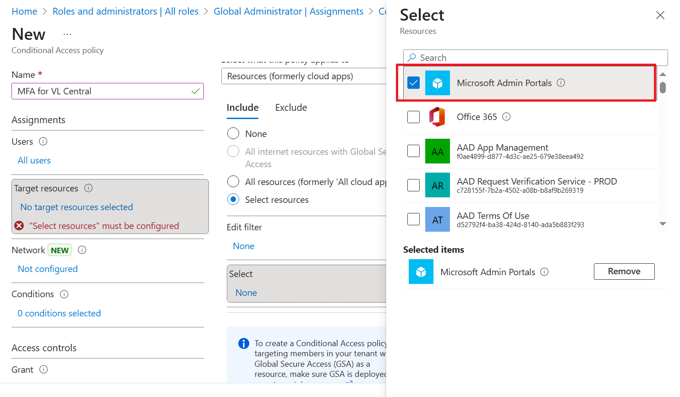Image resolution: width=680 pixels, height=397 pixels.
Task: Click the Search resources field
Action: click(536, 58)
